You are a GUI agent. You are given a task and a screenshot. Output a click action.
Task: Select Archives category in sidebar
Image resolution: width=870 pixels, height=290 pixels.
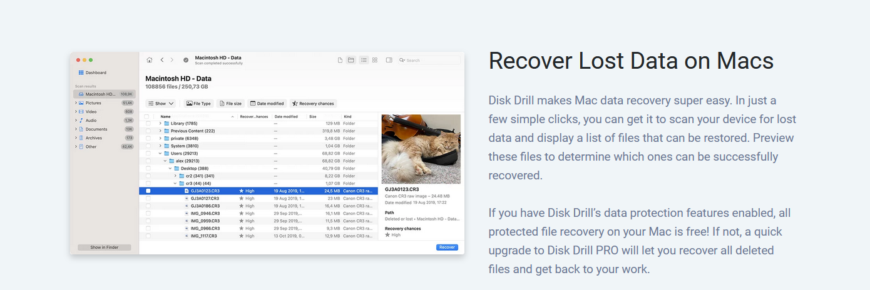[103, 137]
